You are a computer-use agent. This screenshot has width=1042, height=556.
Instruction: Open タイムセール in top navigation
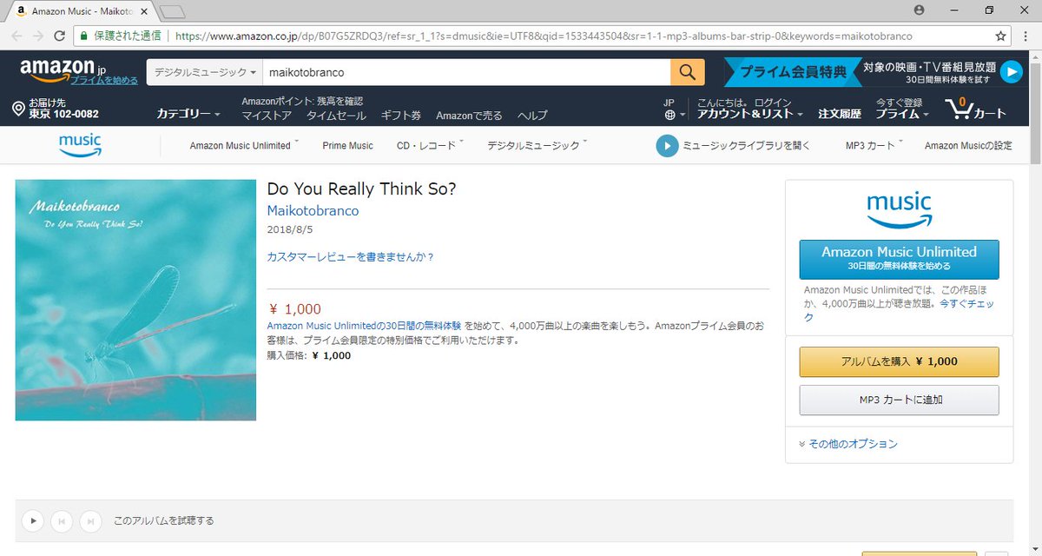click(336, 116)
